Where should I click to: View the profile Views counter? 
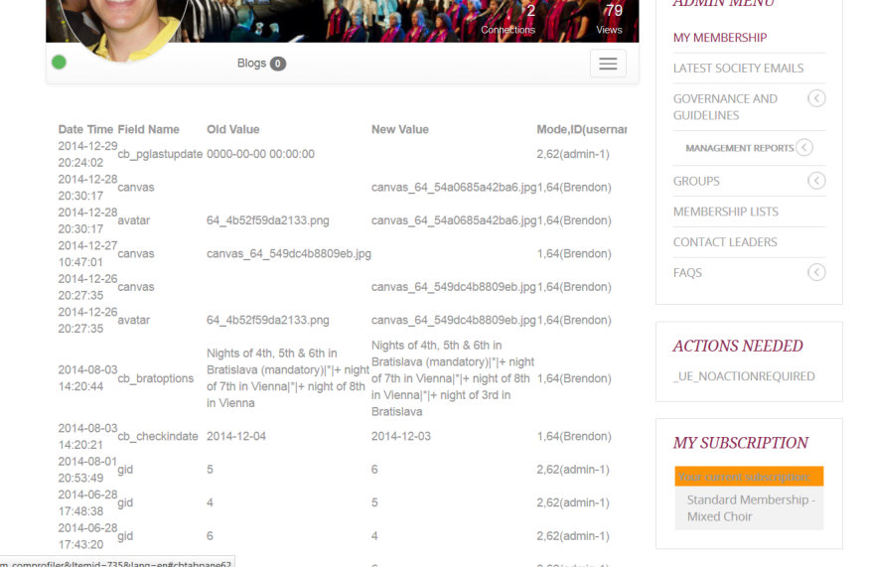(609, 20)
